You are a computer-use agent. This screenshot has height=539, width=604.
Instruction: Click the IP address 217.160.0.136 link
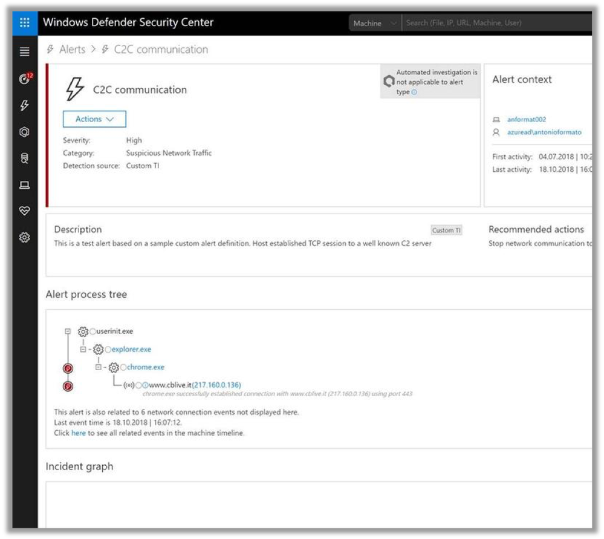coord(216,385)
